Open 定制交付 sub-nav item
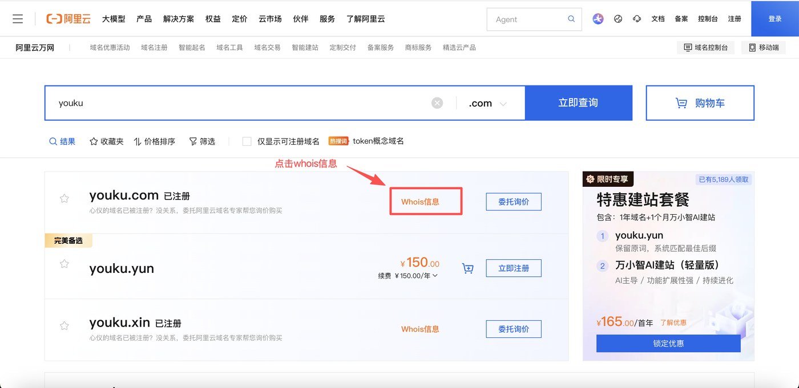 (343, 47)
